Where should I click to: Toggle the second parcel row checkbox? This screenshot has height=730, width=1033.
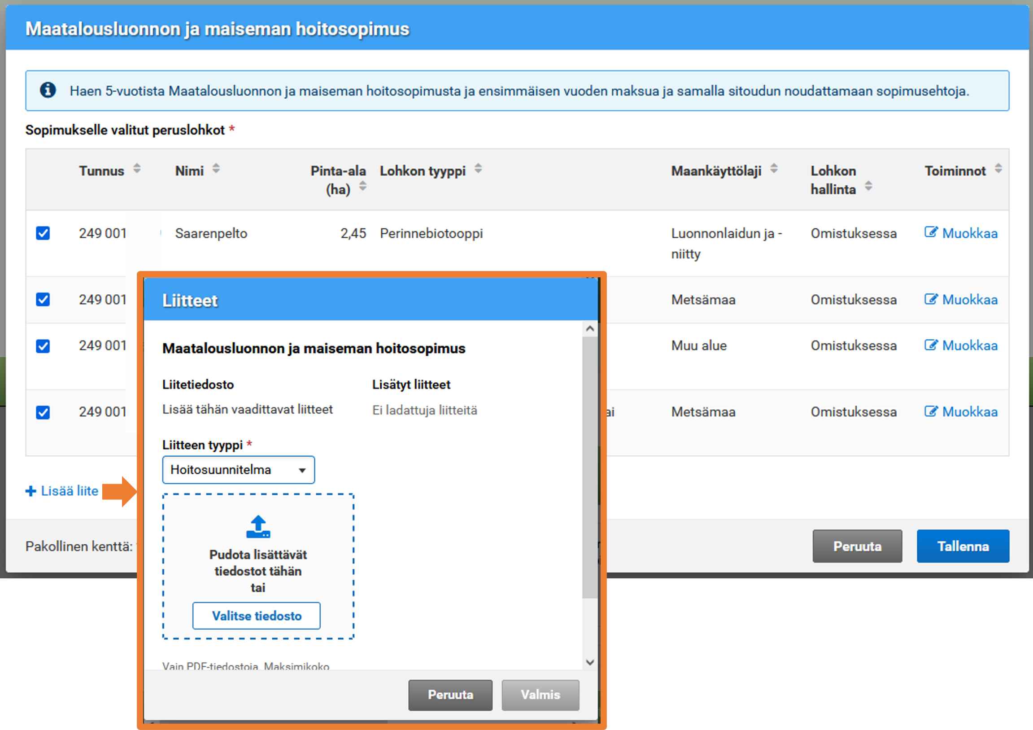[43, 299]
